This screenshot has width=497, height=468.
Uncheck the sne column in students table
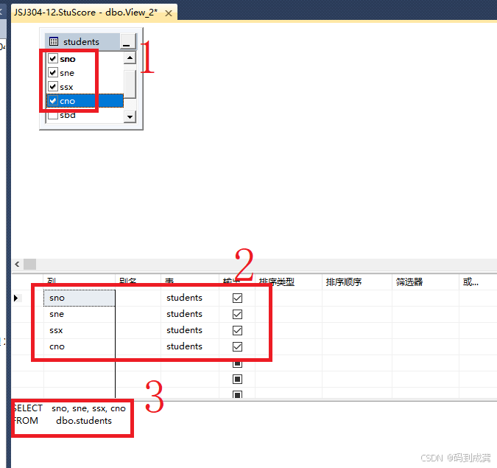coord(53,73)
